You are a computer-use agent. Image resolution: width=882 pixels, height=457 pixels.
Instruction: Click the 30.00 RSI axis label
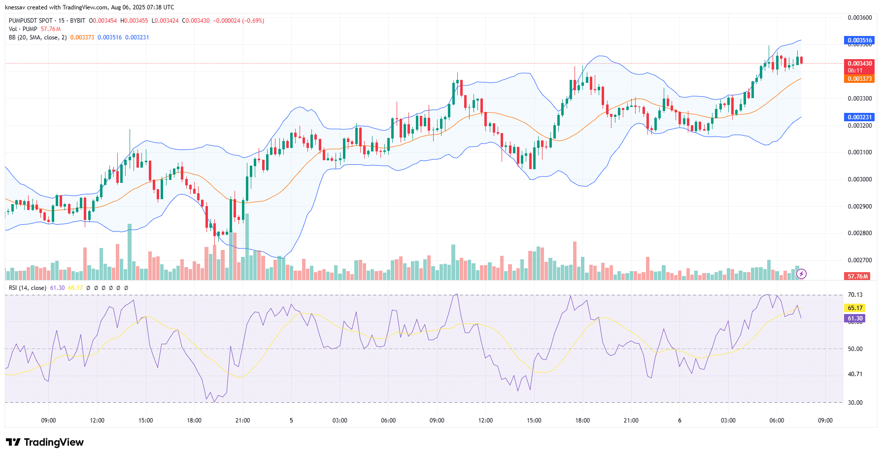click(x=855, y=403)
